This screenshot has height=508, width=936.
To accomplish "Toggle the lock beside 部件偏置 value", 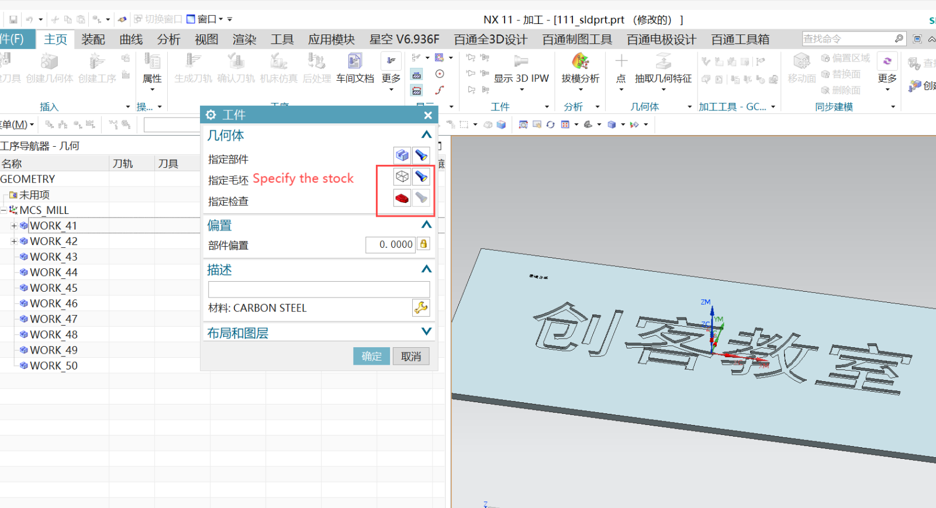I will [x=423, y=244].
